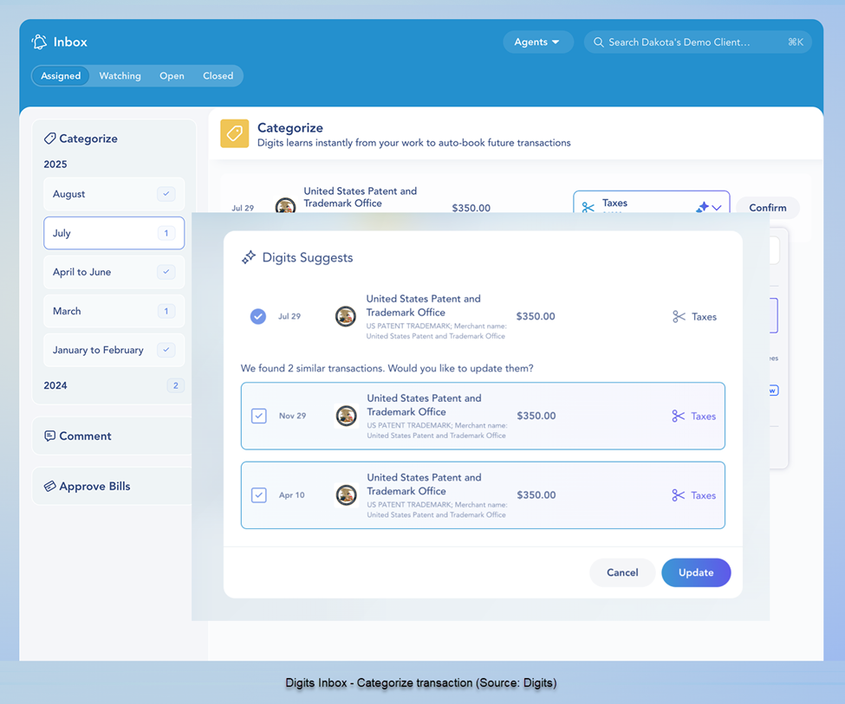Screen dimensions: 845x704
Task: Click the $350.00 amount in the modal's Jul 29 row
Action: pyautogui.click(x=536, y=316)
